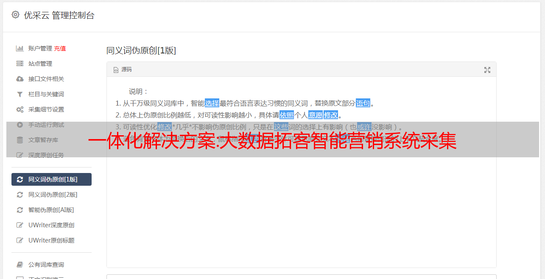Click the bar chart icon for 账户管理
Viewport: 545px width, 279px height.
[x=20, y=48]
